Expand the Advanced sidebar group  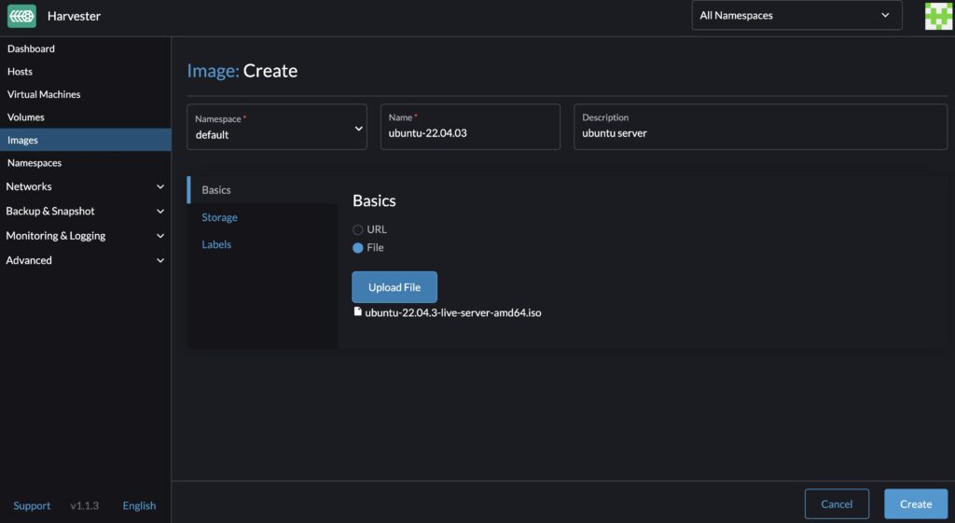[85, 260]
